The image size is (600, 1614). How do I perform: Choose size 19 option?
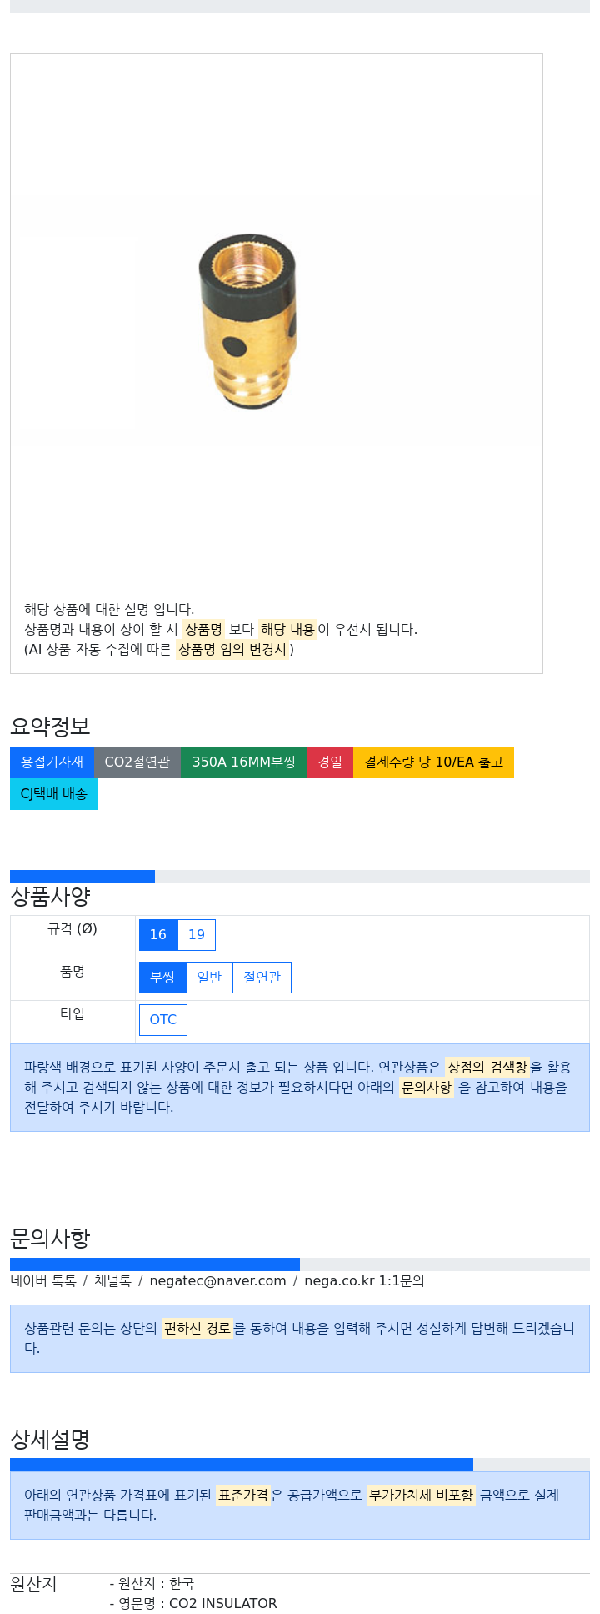197,935
